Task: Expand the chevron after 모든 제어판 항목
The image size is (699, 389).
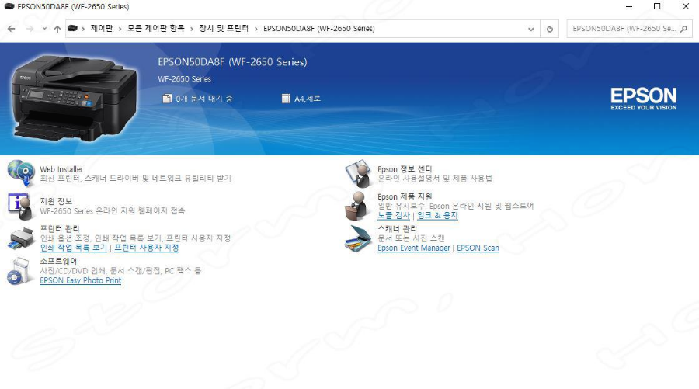Action: point(192,29)
